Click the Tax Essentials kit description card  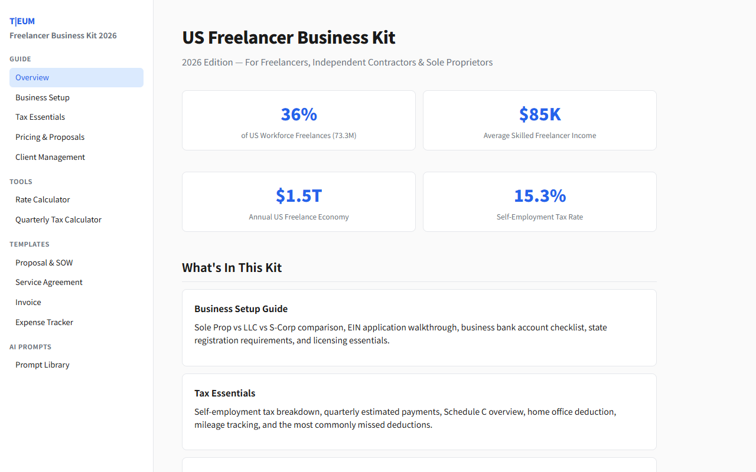click(419, 411)
